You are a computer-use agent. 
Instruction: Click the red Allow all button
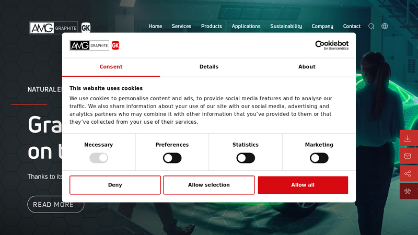pyautogui.click(x=303, y=185)
